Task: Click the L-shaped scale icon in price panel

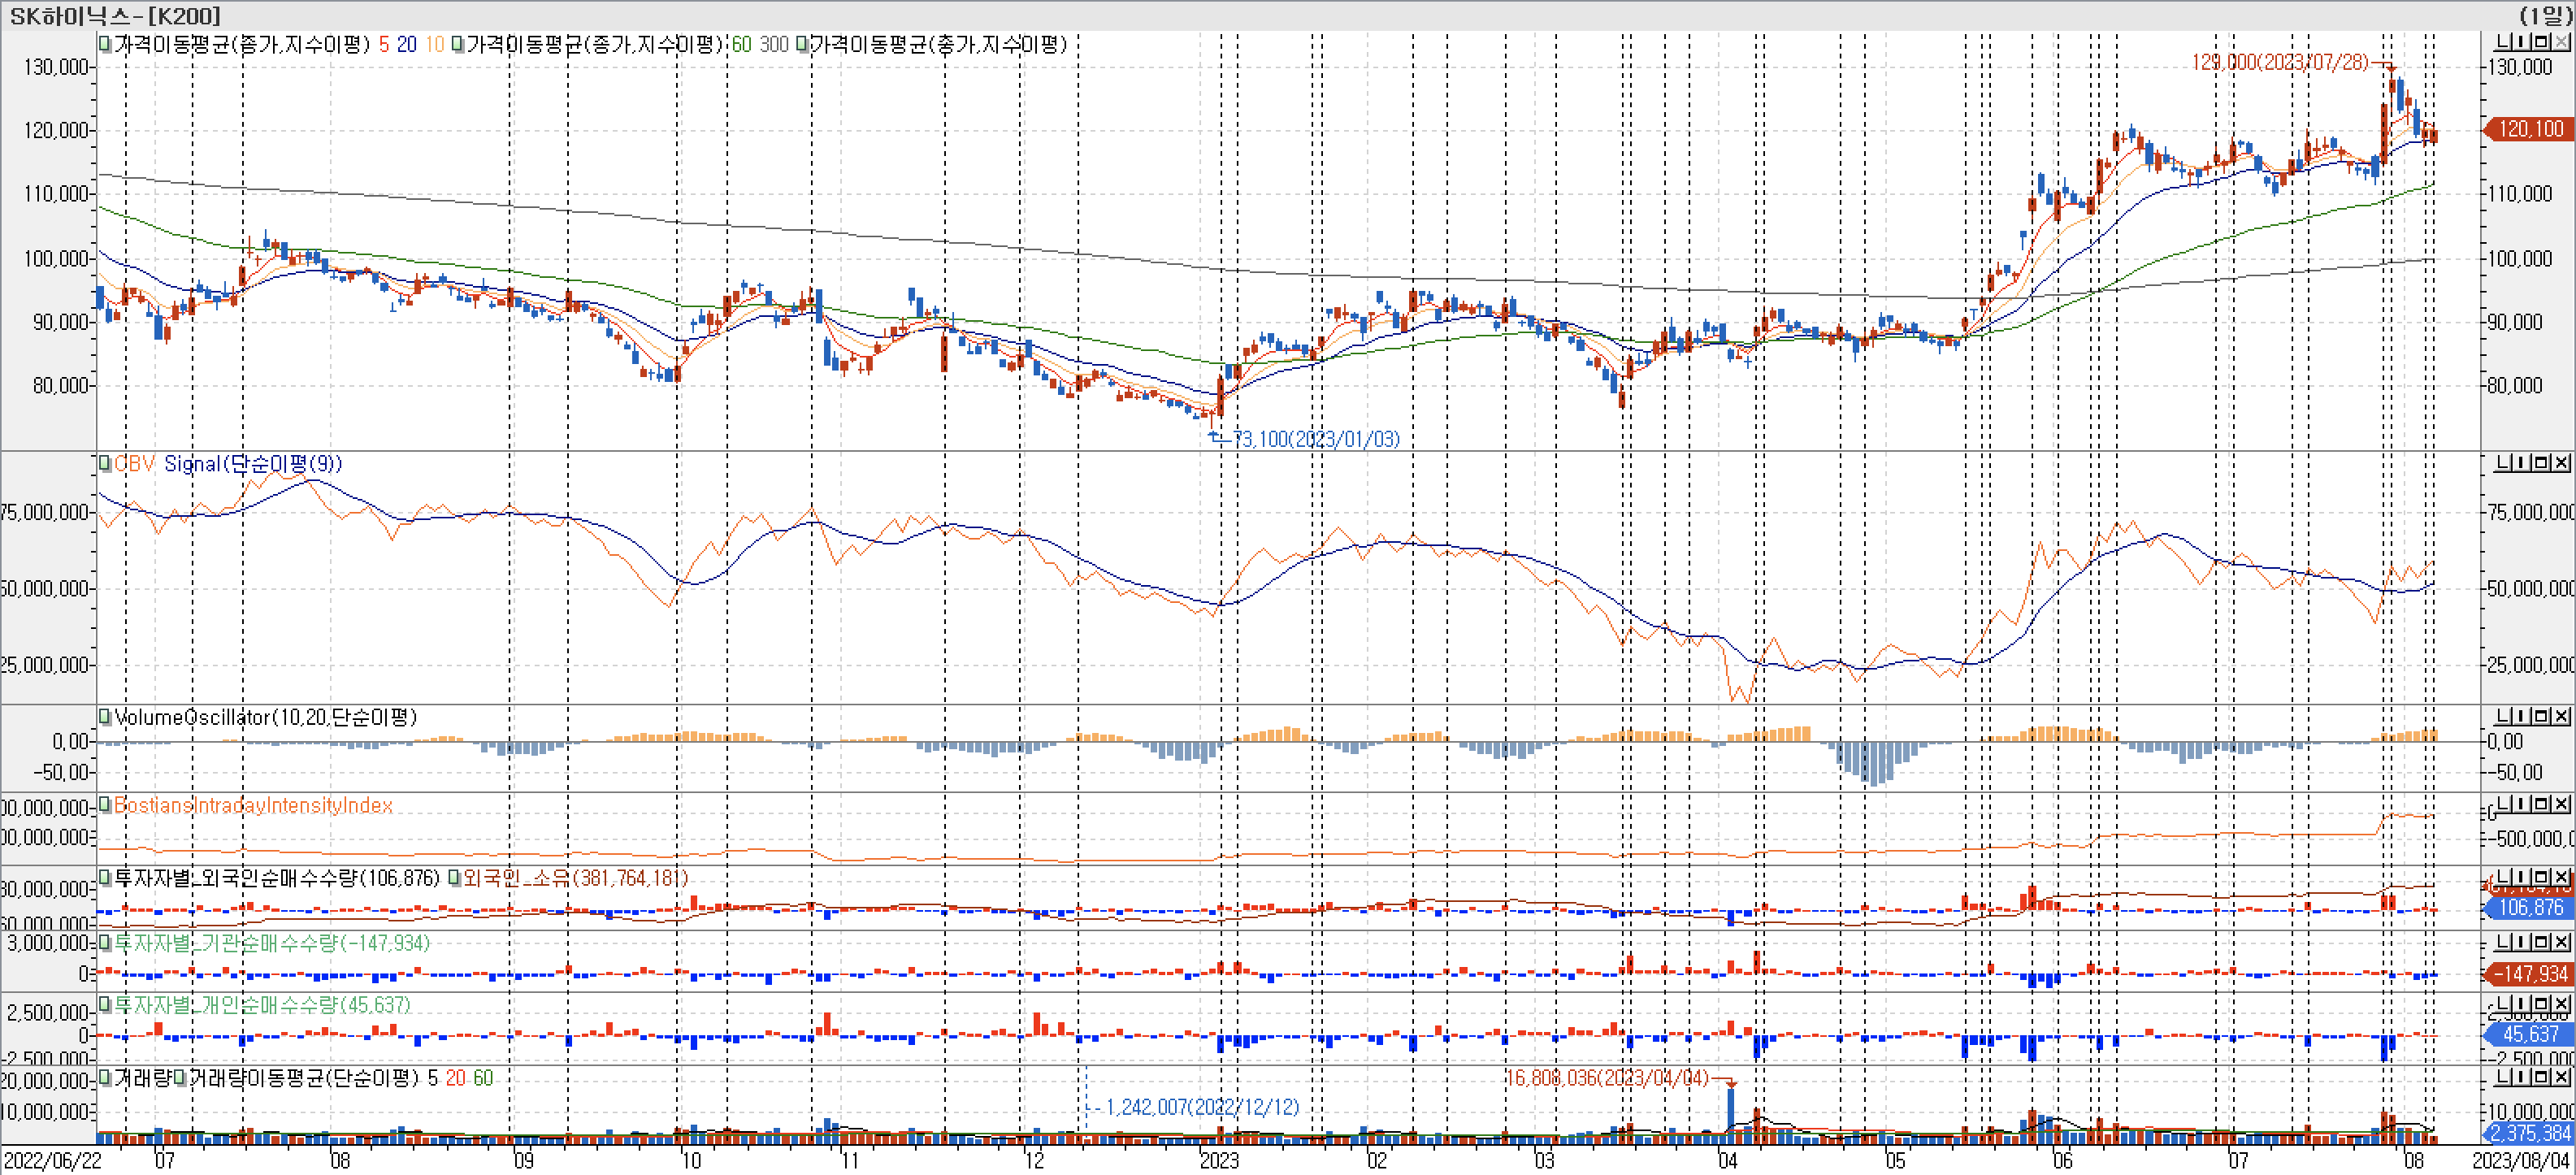Action: click(2503, 42)
